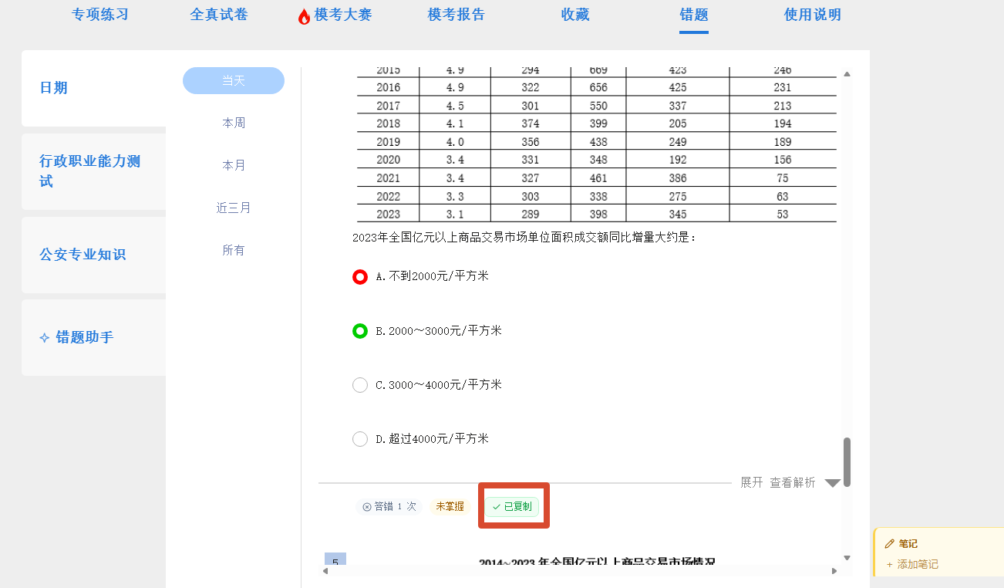The image size is (1004, 588).
Task: Open the 全真试卷 tab
Action: [x=219, y=15]
